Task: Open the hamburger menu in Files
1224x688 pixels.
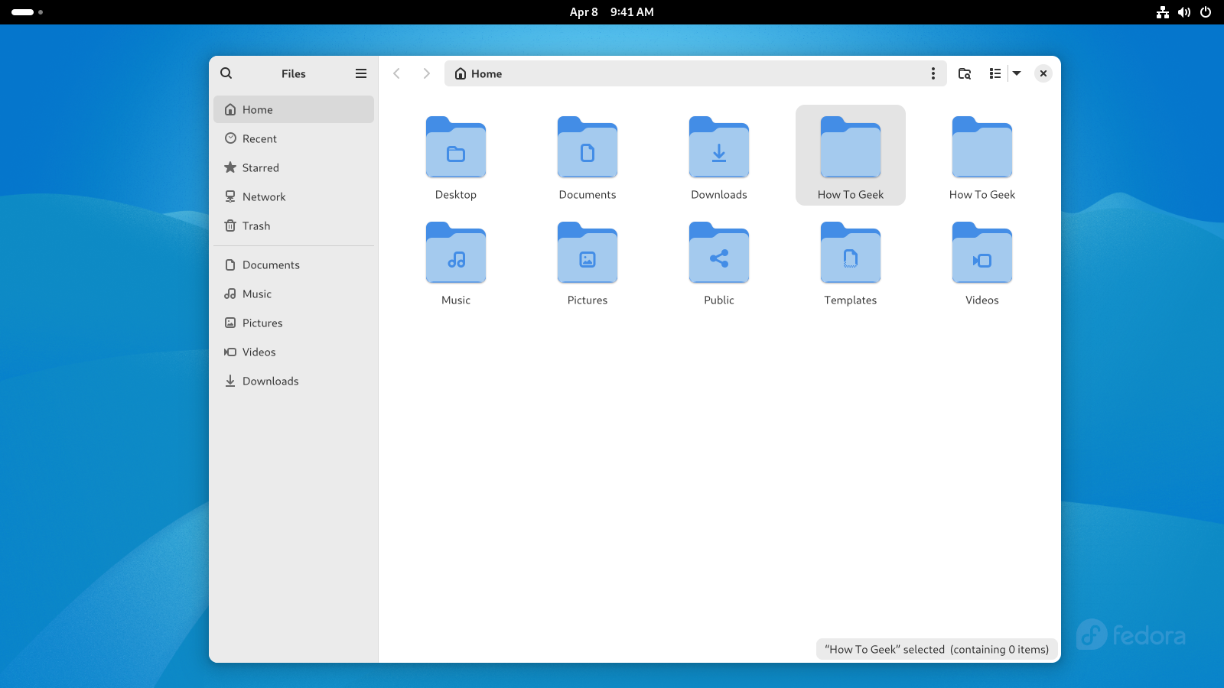Action: point(360,73)
